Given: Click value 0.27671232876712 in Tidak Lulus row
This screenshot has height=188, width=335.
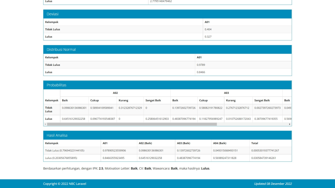Looking at the screenshot, I should coord(238,108).
